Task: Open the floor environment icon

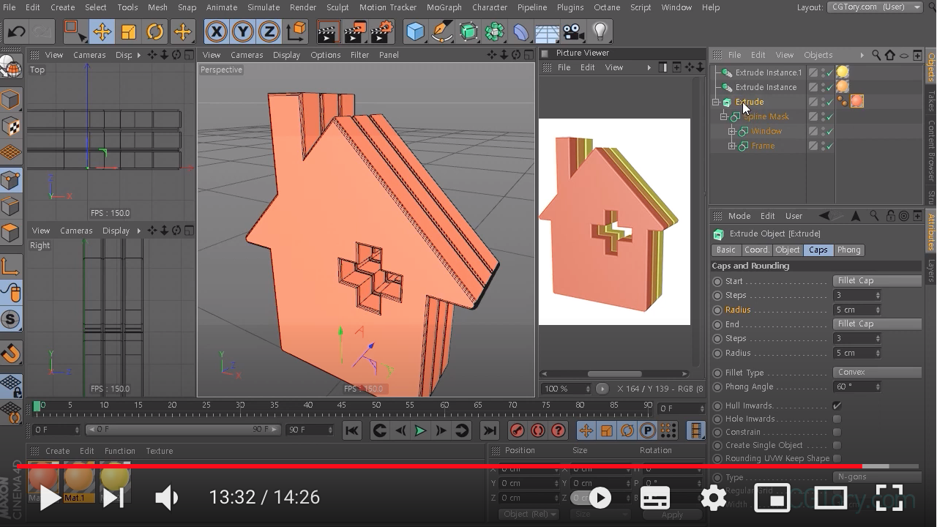Action: [547, 31]
